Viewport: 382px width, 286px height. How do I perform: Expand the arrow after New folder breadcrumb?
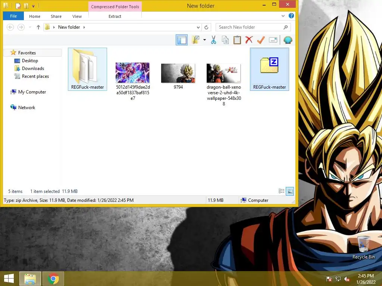coord(84,27)
